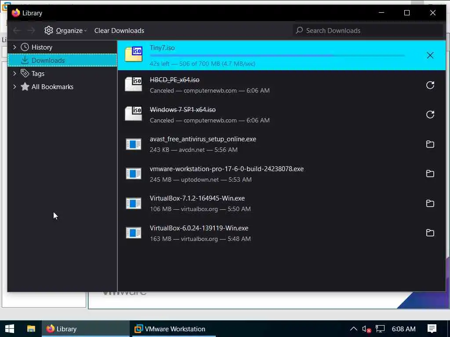Click the VirtualBox-6.0.24 exe file icon
The image size is (450, 337).
(x=134, y=233)
